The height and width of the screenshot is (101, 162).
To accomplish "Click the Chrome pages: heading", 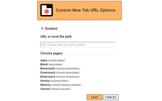I will (x=52, y=53).
